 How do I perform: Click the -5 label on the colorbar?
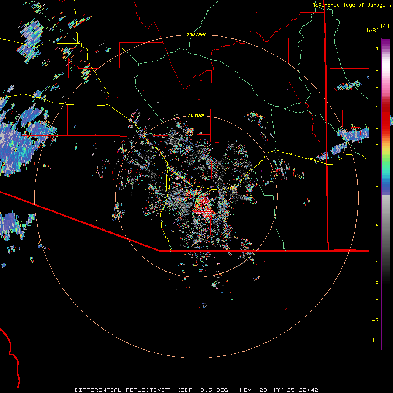click(375, 282)
